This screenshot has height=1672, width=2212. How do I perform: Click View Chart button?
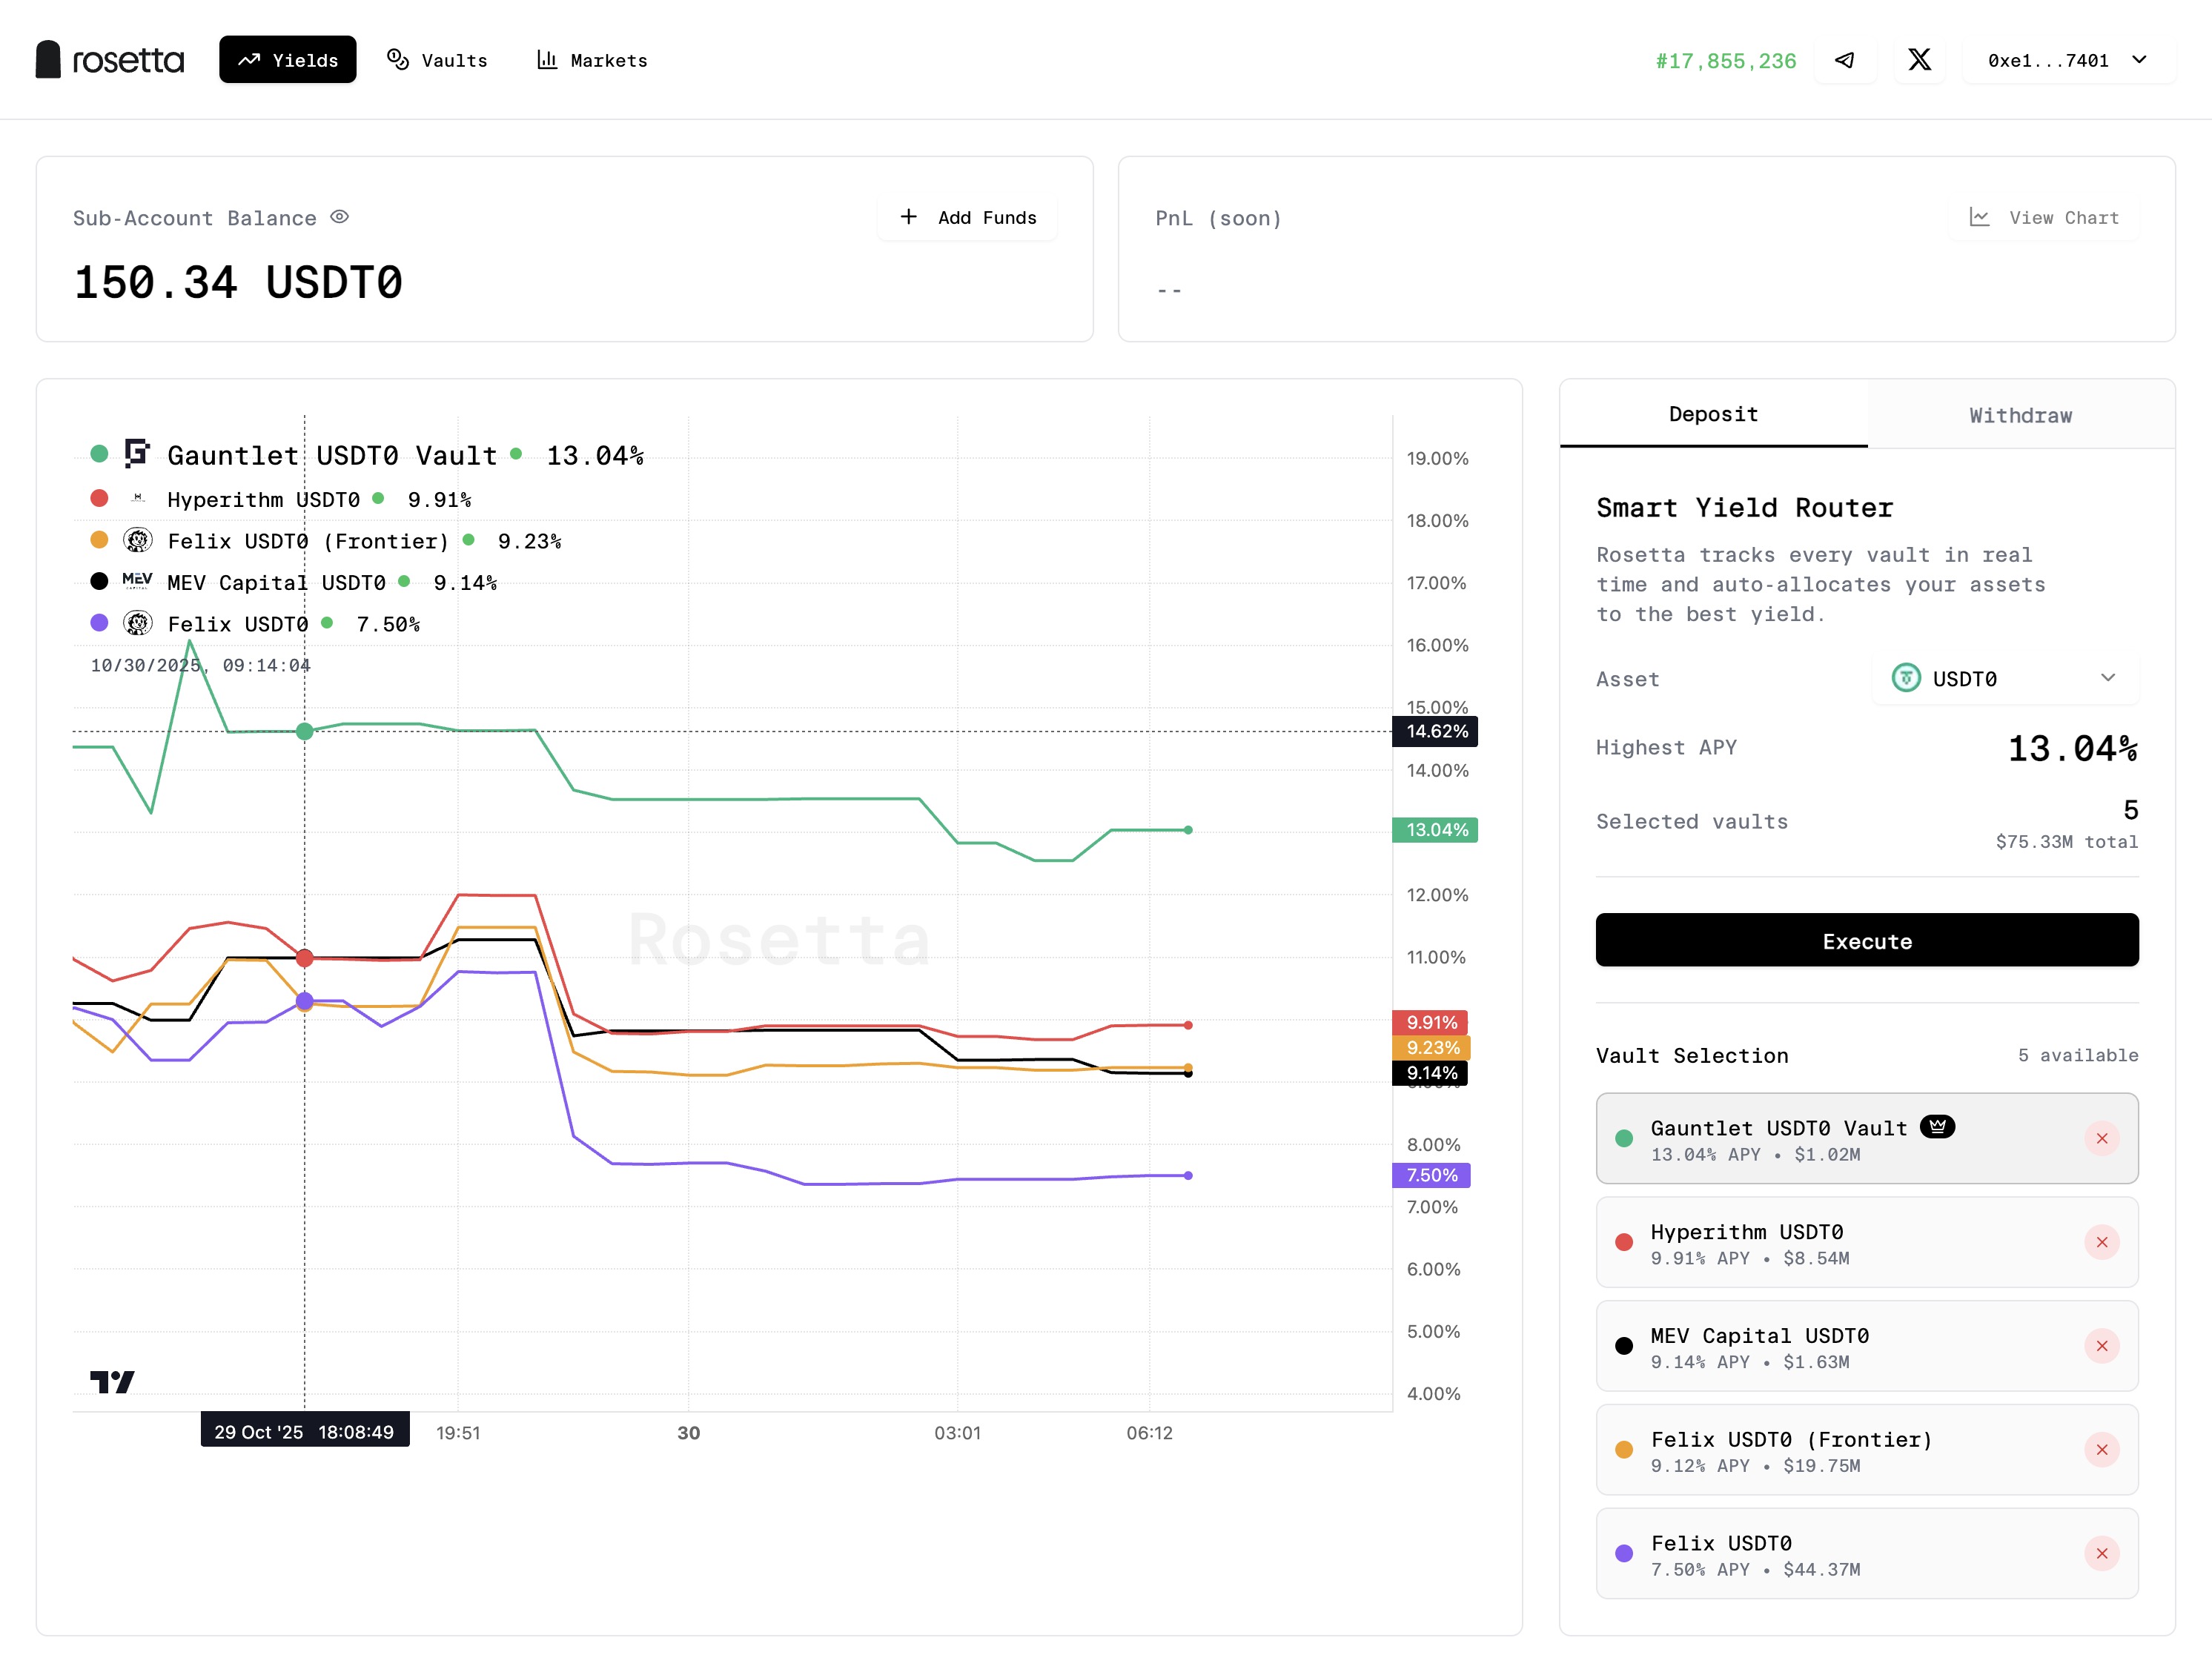[x=2044, y=217]
